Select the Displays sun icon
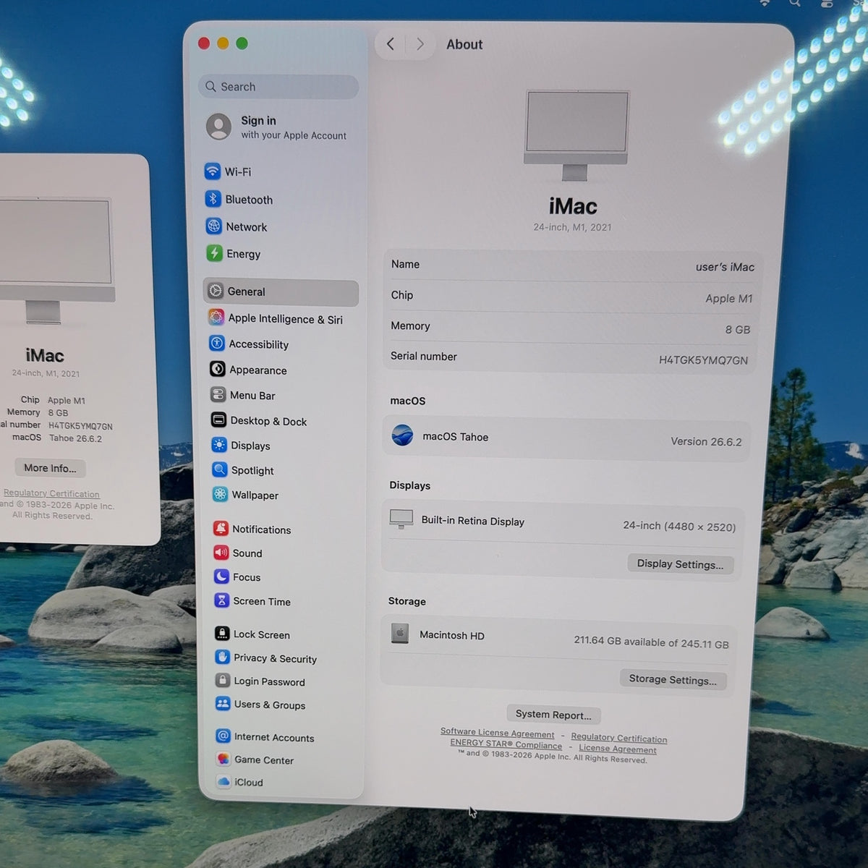Image resolution: width=868 pixels, height=868 pixels. 219,445
